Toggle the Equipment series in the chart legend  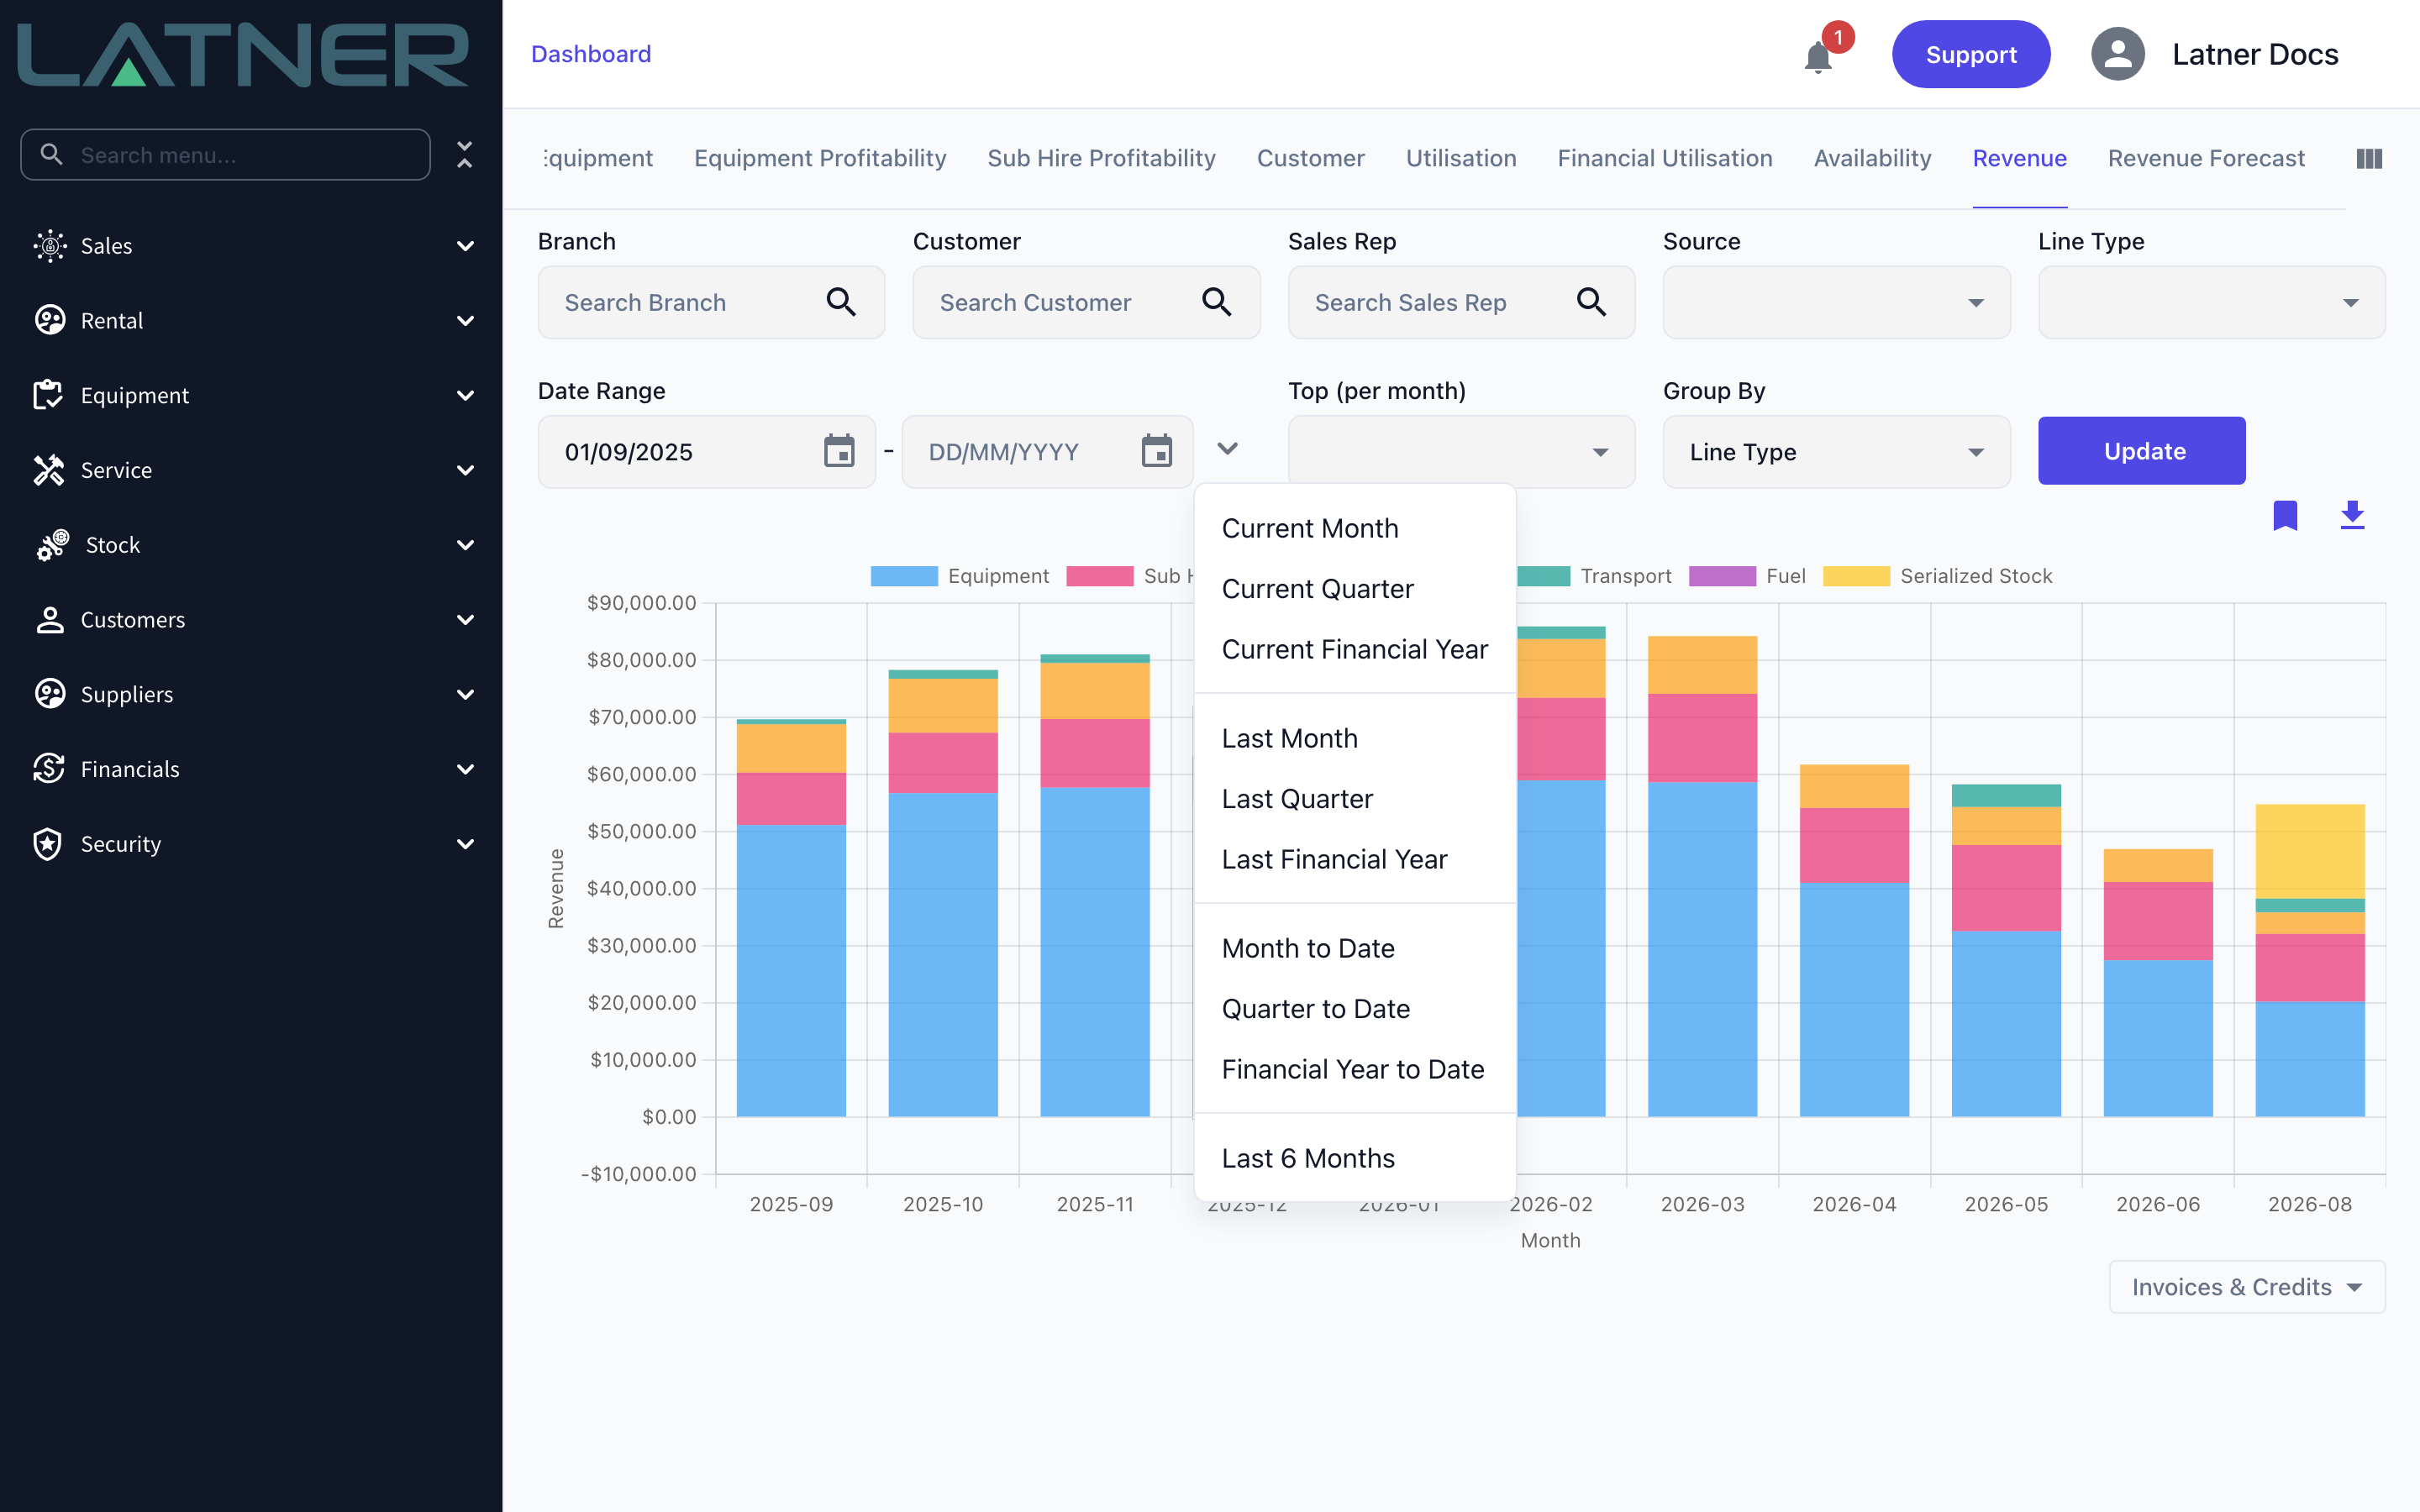point(959,576)
